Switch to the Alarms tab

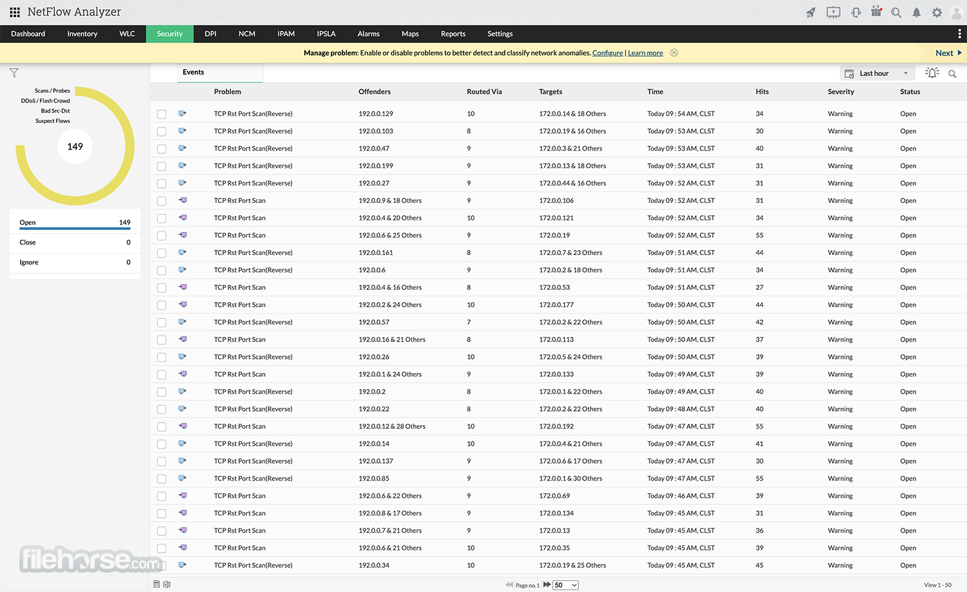coord(368,33)
